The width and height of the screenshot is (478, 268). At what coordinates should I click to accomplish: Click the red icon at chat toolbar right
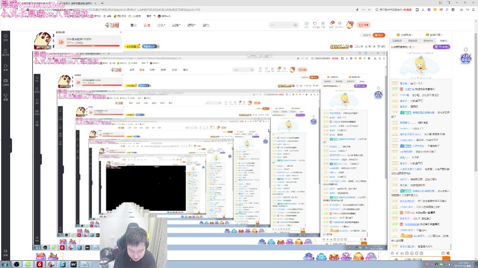pyautogui.click(x=448, y=253)
